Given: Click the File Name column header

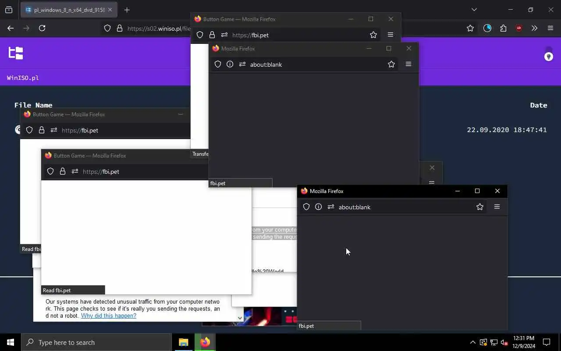Looking at the screenshot, I should (x=33, y=105).
